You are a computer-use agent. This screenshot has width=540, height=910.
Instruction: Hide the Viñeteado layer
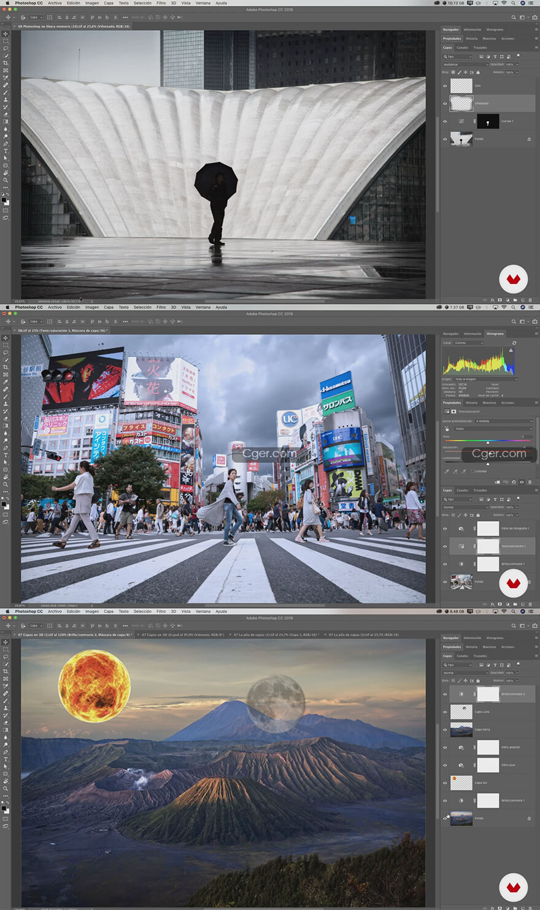tap(445, 103)
